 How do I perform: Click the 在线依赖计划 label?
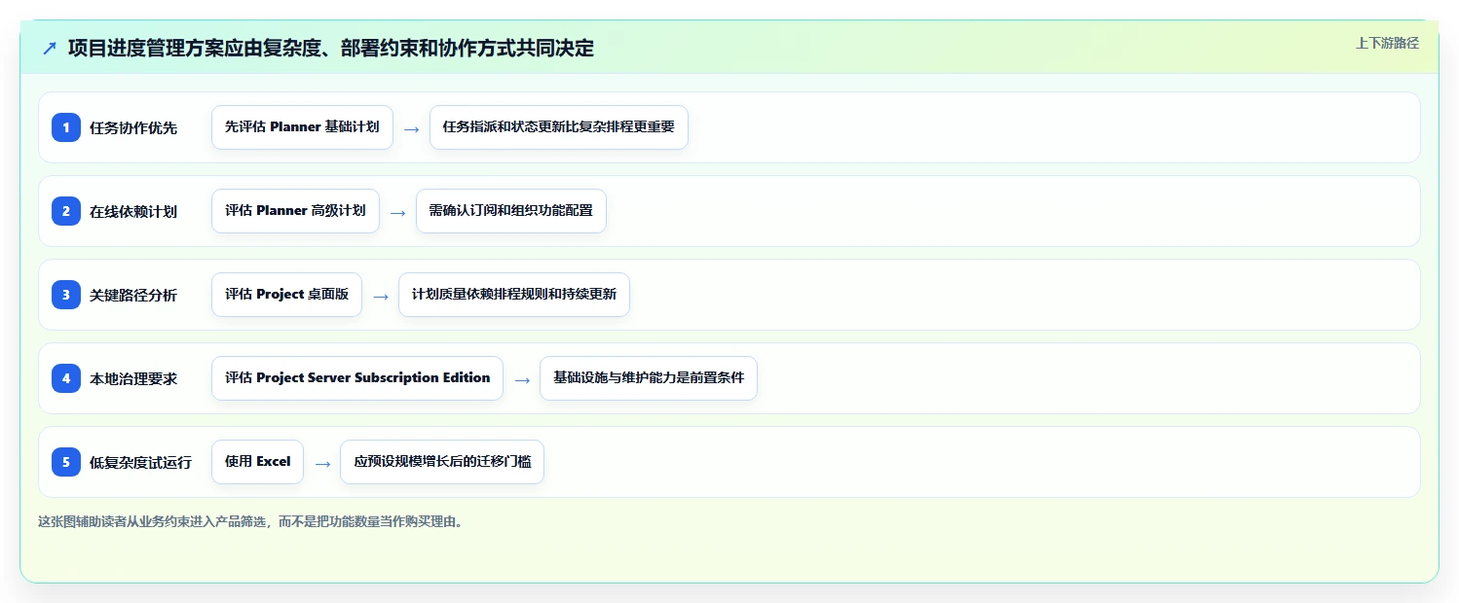click(x=133, y=211)
